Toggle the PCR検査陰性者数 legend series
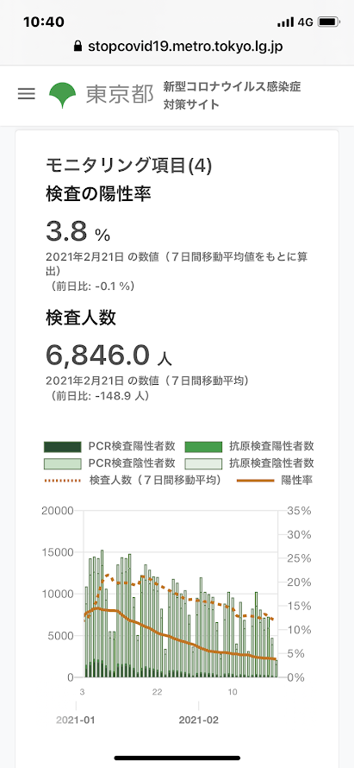The image size is (354, 768). [110, 463]
